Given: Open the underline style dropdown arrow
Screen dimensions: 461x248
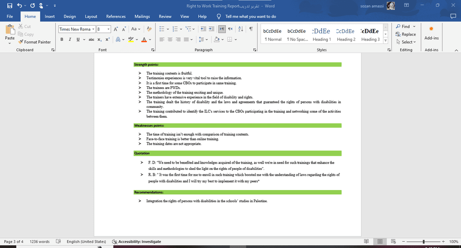Looking at the screenshot, I should [x=84, y=40].
